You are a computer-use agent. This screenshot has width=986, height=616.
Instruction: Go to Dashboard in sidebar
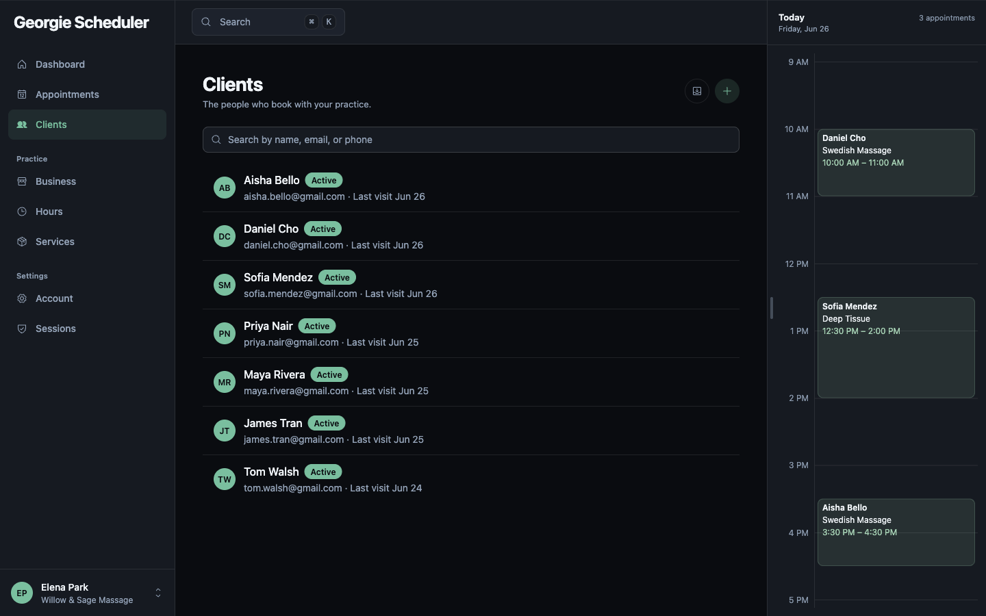[x=87, y=64]
